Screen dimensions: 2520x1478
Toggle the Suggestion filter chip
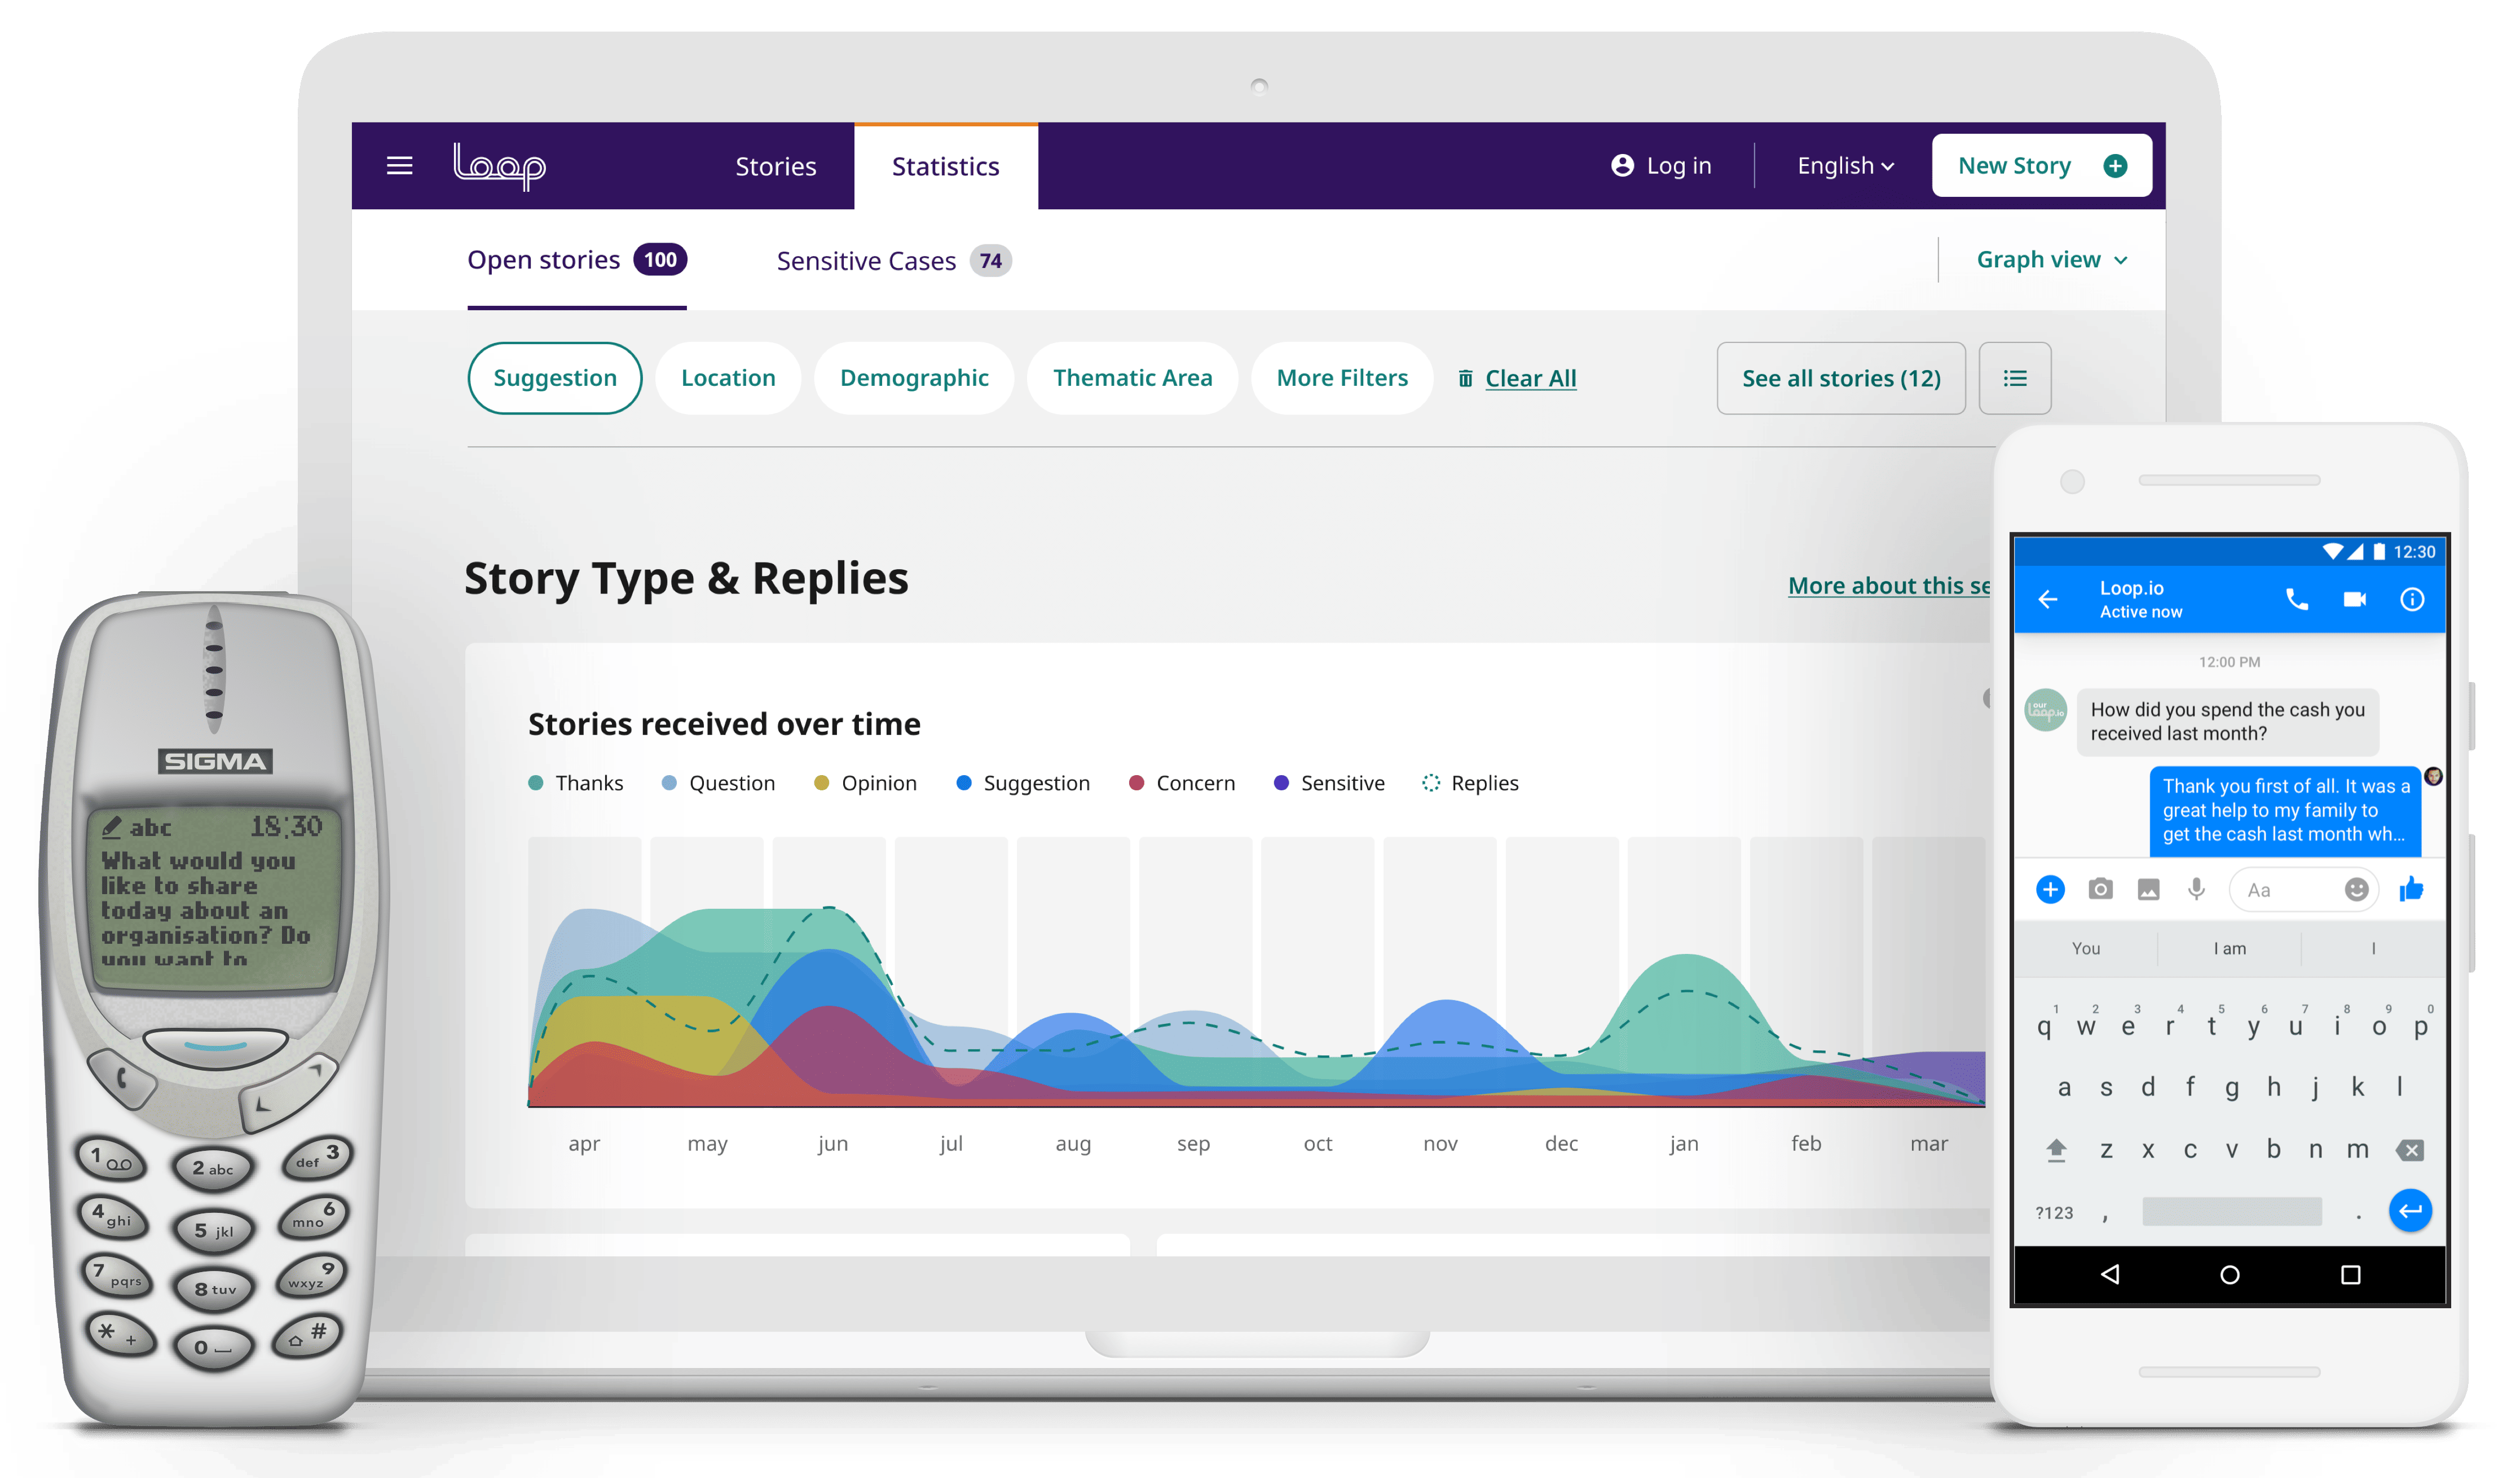tap(554, 378)
